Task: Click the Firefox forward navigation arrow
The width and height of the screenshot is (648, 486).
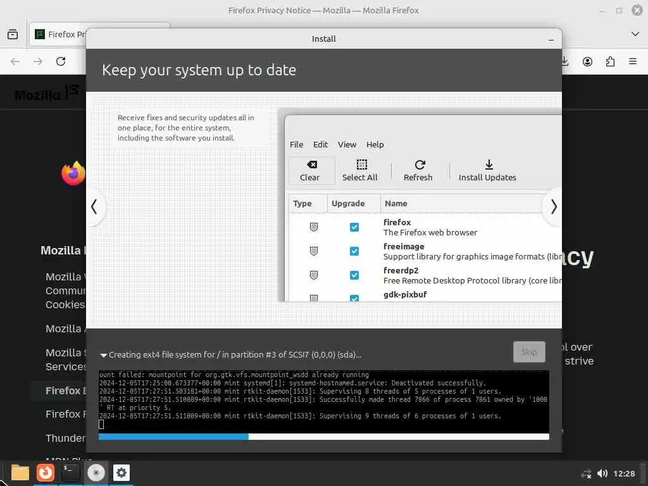Action: point(38,61)
